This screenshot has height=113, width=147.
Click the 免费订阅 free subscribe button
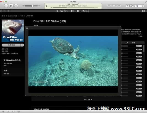click(x=11, y=45)
